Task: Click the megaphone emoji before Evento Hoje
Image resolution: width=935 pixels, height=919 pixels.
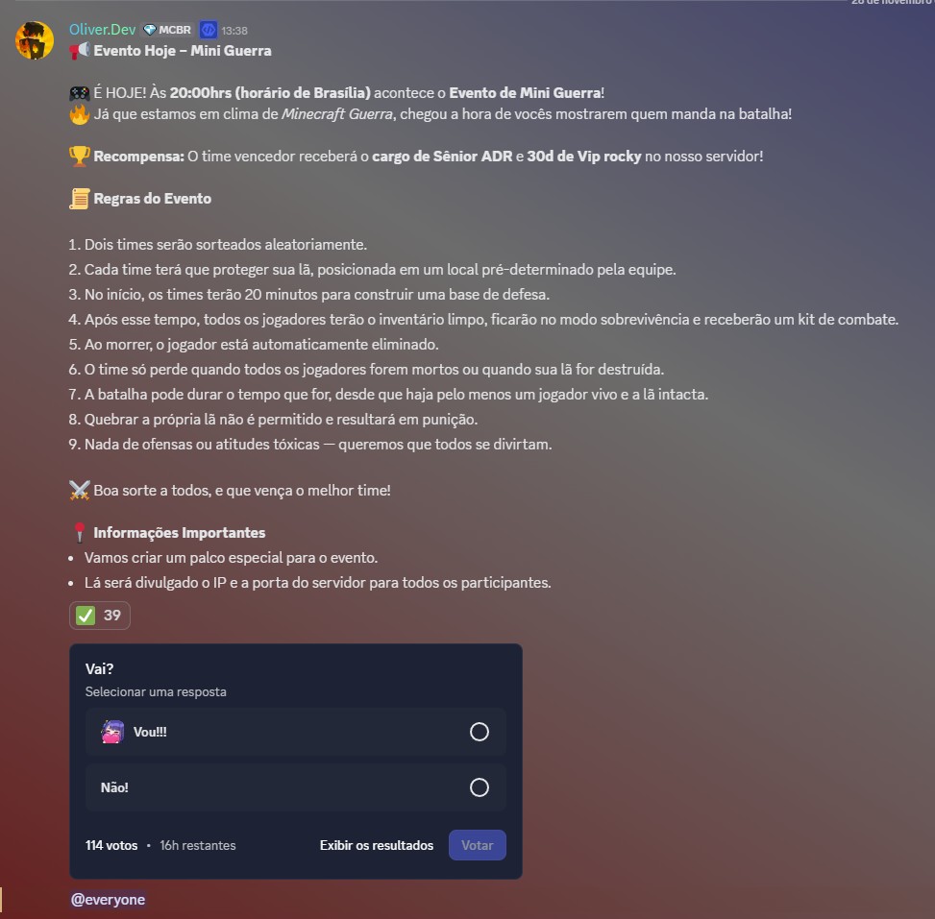Action: point(80,51)
